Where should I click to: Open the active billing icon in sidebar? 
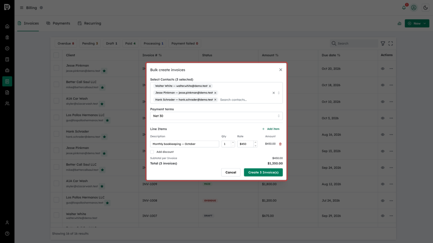pos(7,81)
